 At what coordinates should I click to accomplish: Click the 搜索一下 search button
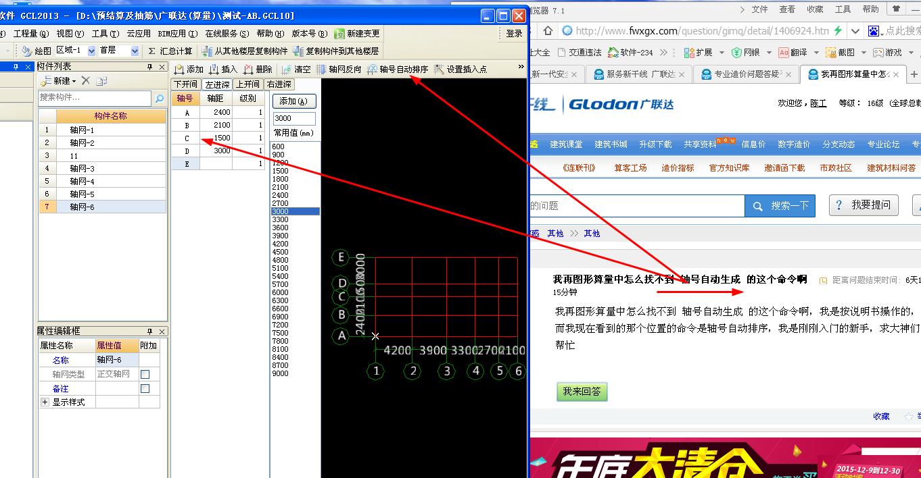[x=780, y=206]
